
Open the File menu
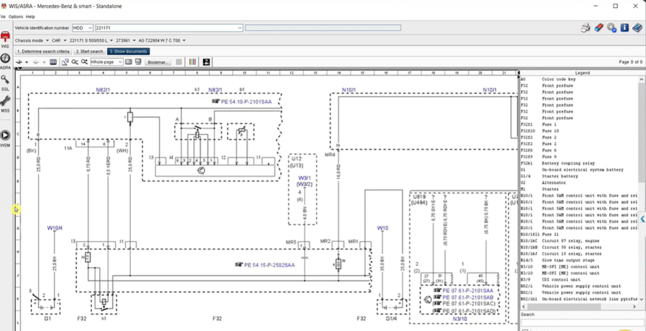click(3, 17)
